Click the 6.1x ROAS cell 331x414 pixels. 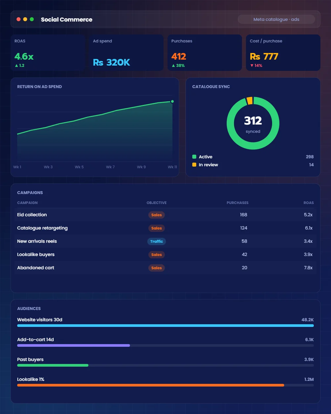click(308, 228)
